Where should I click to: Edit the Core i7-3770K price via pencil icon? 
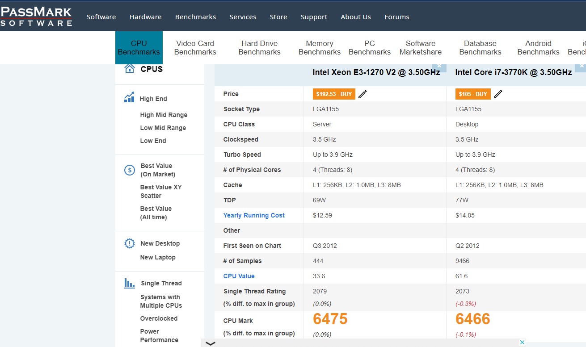[497, 94]
